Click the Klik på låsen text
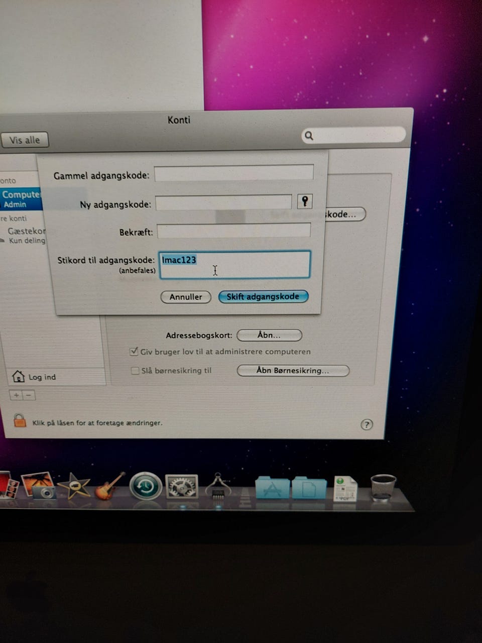482x643 pixels. coord(97,423)
